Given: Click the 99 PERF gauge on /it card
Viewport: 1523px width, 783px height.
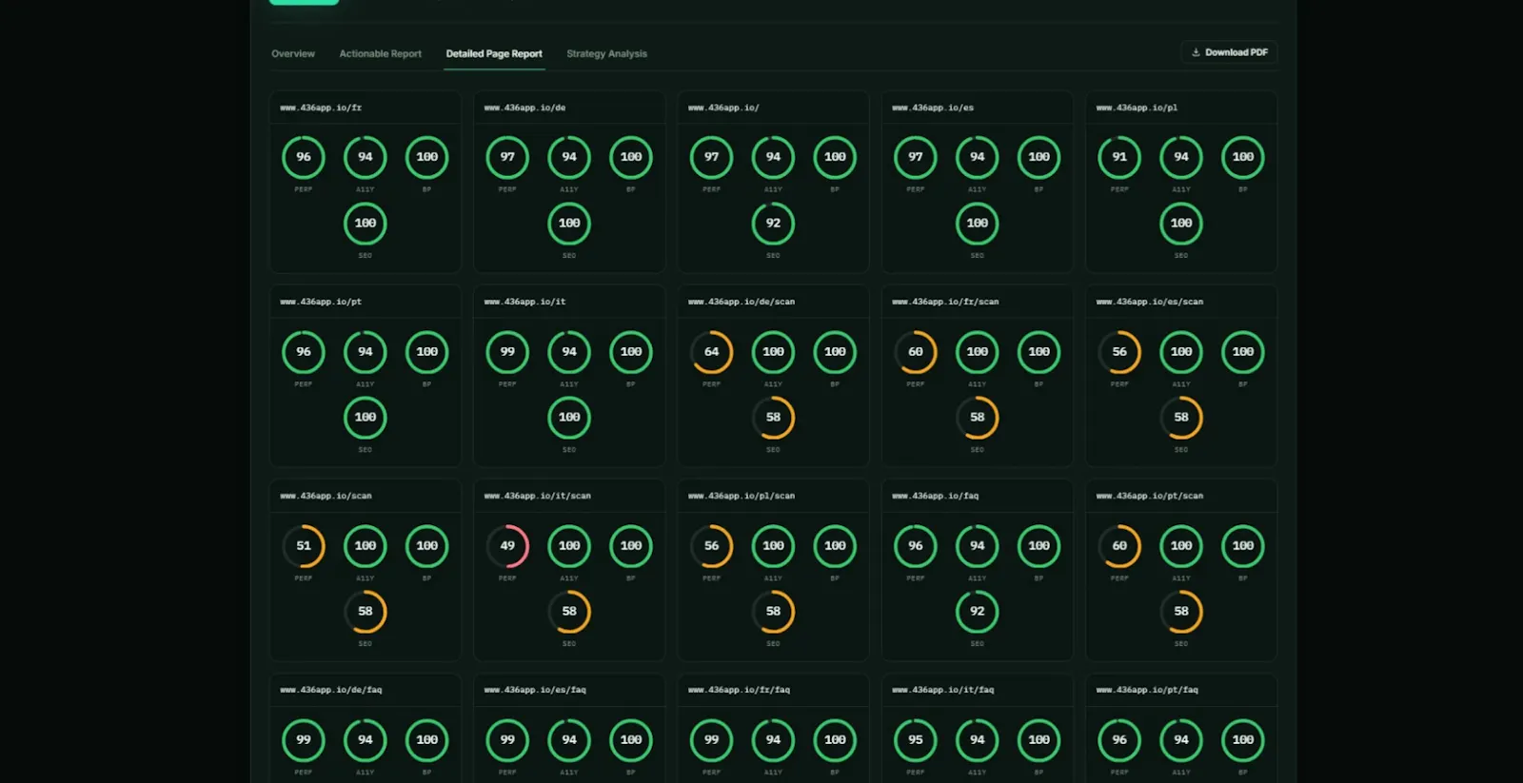Looking at the screenshot, I should (x=507, y=352).
